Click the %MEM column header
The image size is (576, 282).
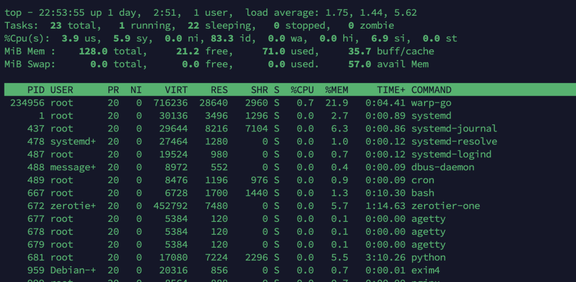point(336,90)
